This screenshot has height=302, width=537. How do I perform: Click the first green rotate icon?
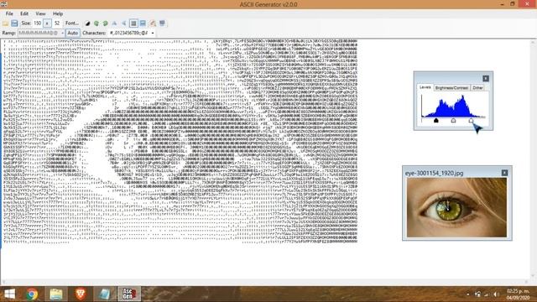(x=96, y=23)
